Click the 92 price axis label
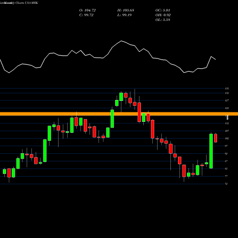The image size is (238, 238). point(226,154)
